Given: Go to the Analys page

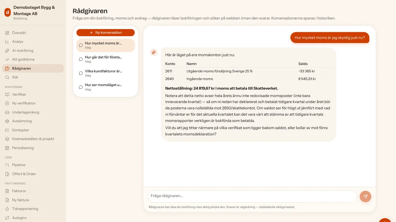Looking at the screenshot, I should (33, 42).
